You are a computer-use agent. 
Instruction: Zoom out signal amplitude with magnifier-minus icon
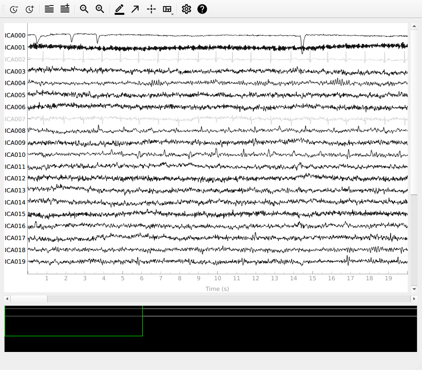tap(84, 9)
